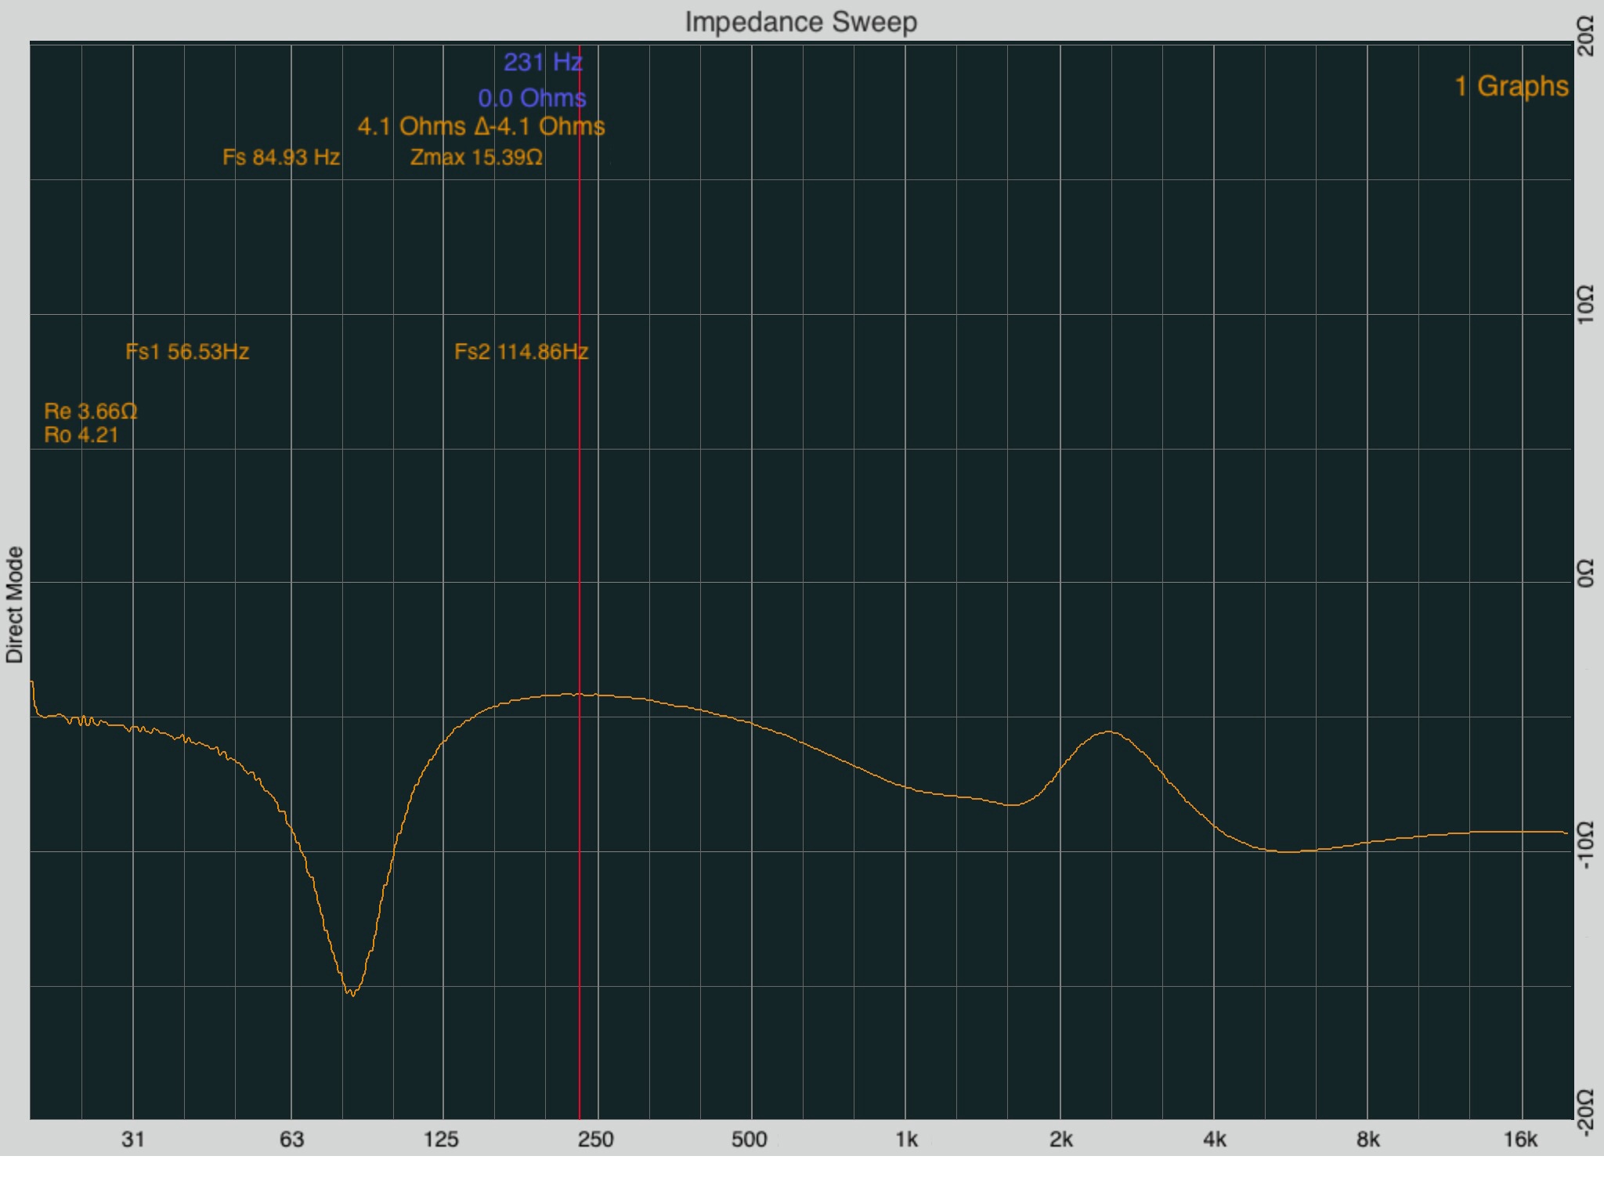
Task: Click the -10Ω axis label
Action: point(1585,847)
